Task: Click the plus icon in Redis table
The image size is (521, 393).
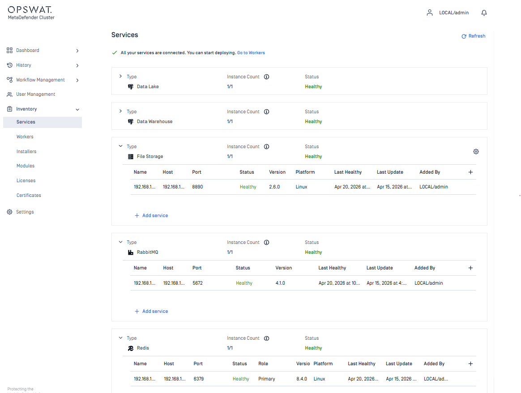Action: tap(470, 364)
